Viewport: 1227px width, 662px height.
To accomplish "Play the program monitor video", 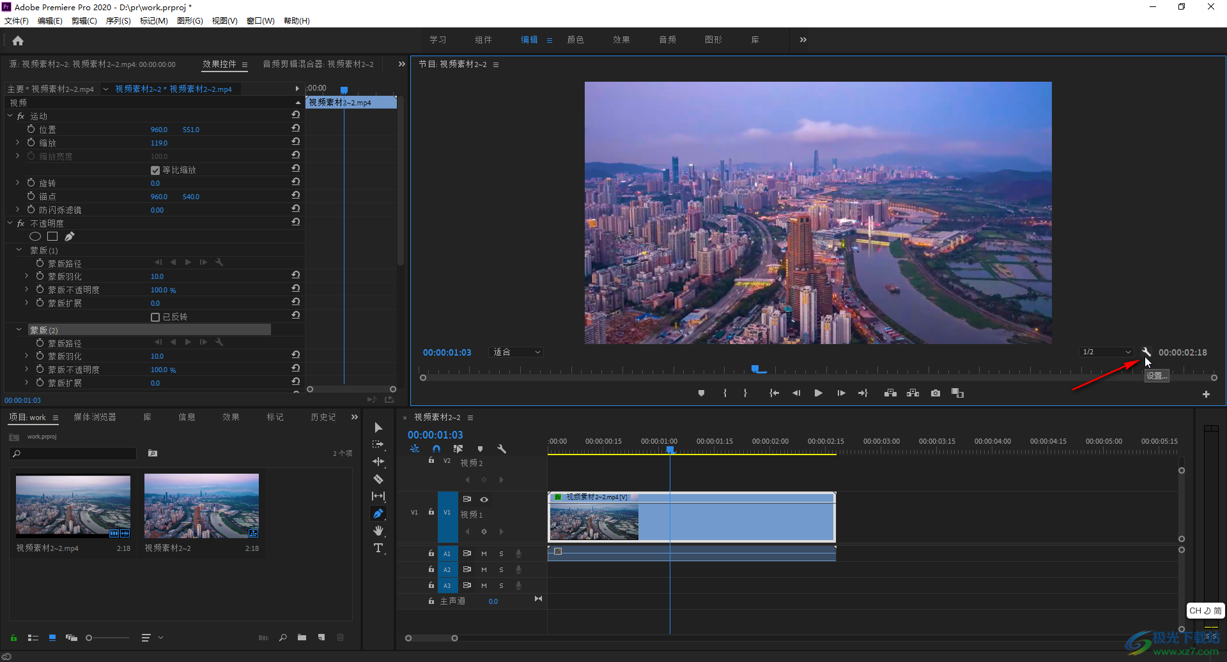I will pos(819,393).
